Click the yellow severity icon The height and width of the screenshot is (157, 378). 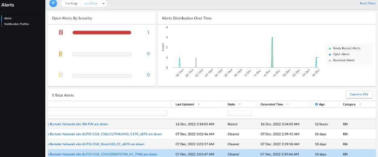point(61,75)
